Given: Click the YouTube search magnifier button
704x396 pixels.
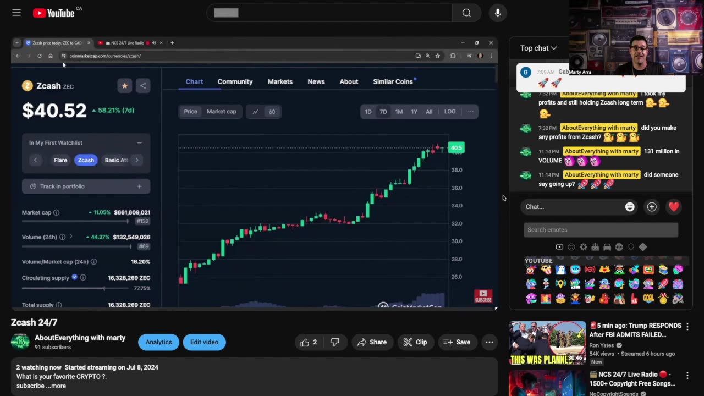Looking at the screenshot, I should pyautogui.click(x=466, y=13).
